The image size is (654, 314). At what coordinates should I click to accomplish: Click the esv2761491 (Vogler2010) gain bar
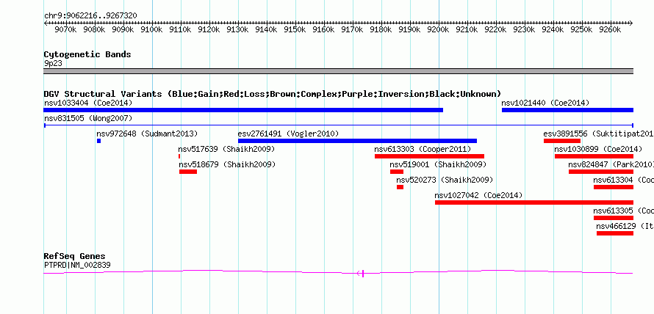click(x=357, y=141)
